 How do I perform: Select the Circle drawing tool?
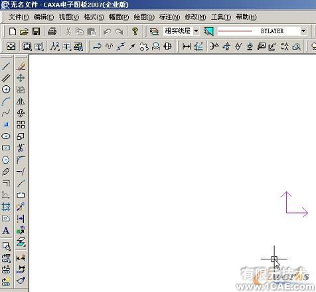[6, 89]
